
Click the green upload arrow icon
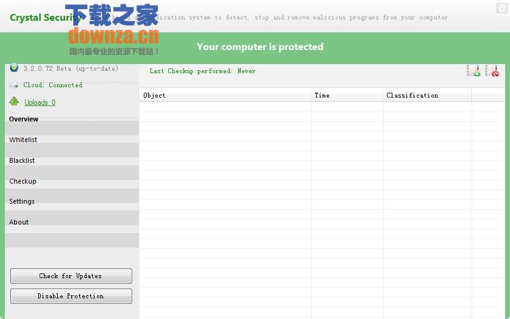[x=14, y=101]
